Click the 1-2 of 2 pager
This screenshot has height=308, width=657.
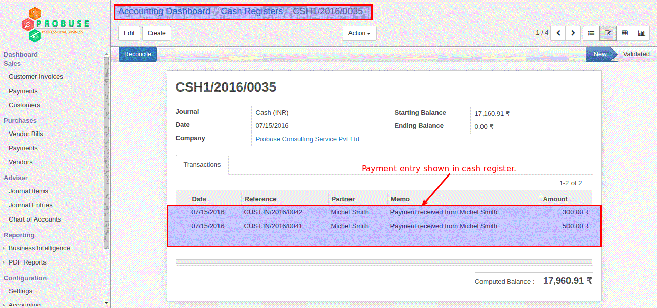click(571, 183)
